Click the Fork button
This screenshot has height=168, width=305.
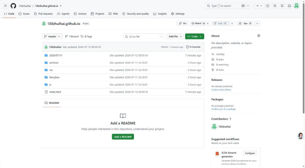pos(220,23)
